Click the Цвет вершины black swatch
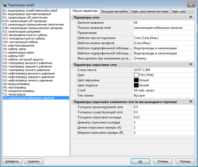 136,80
